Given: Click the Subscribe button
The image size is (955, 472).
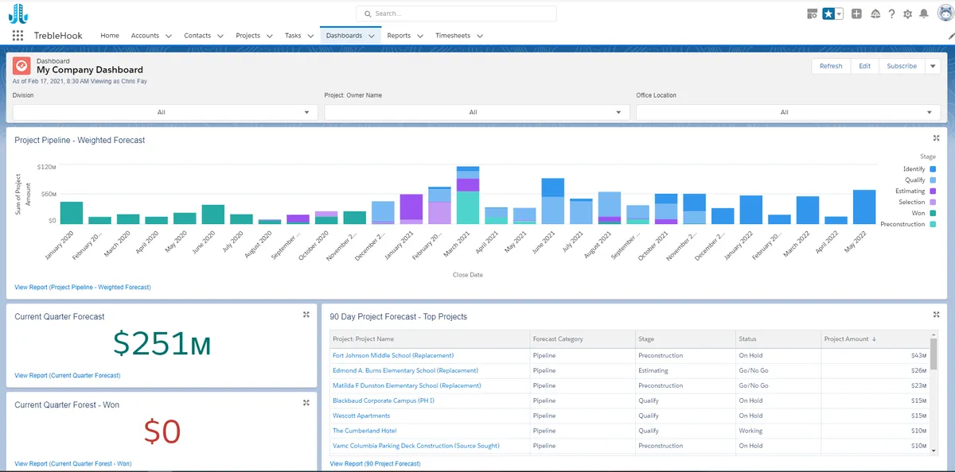Looking at the screenshot, I should point(902,66).
